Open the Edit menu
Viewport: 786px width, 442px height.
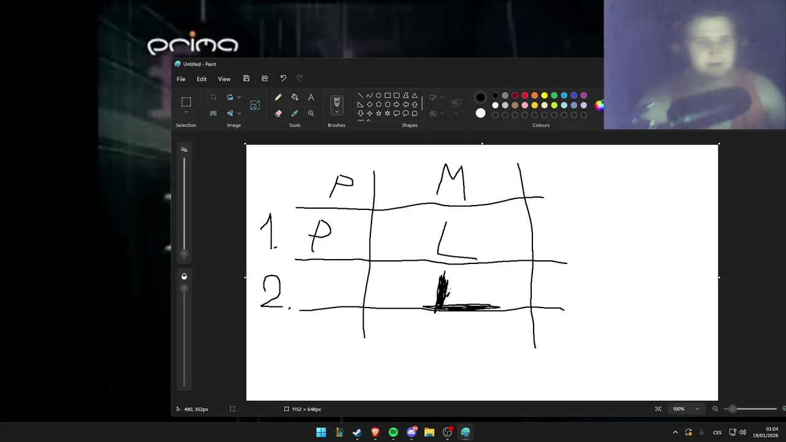pos(201,79)
